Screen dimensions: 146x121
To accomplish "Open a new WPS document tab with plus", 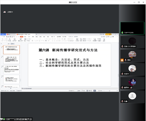I will pos(37,34).
